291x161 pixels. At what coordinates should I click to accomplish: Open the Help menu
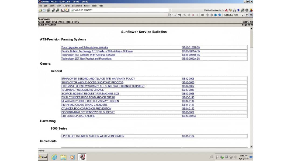(x=101, y=6)
